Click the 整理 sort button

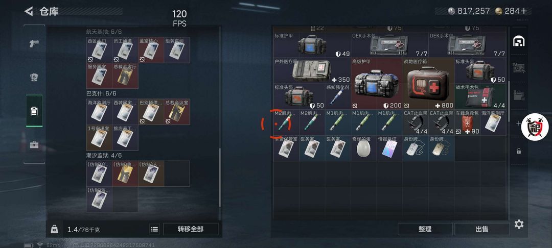[425, 229]
